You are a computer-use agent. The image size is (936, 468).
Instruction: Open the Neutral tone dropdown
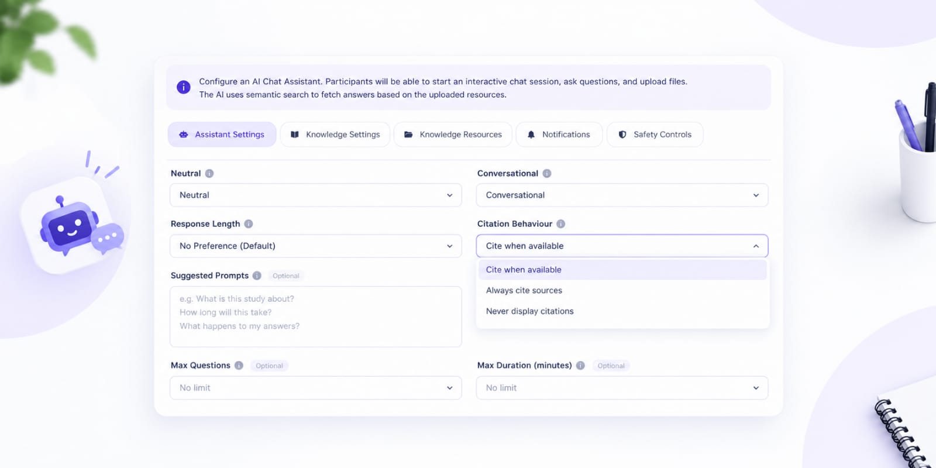coord(316,195)
